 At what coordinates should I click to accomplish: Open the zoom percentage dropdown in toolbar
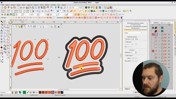point(78,7)
